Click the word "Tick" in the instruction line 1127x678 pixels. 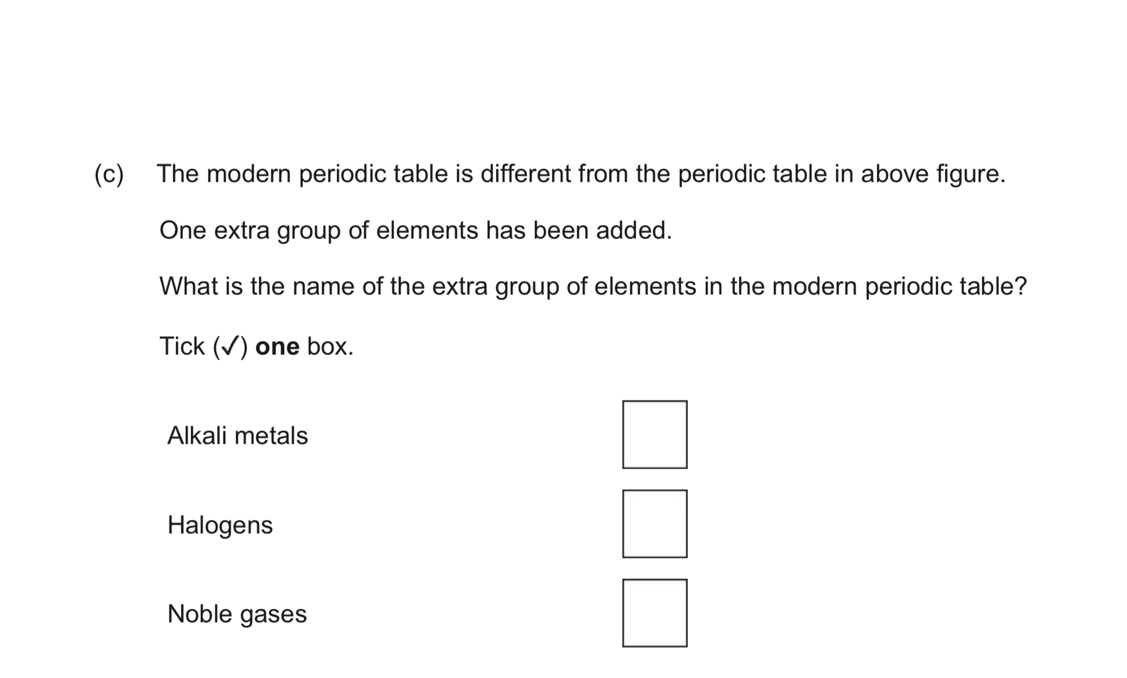click(182, 346)
